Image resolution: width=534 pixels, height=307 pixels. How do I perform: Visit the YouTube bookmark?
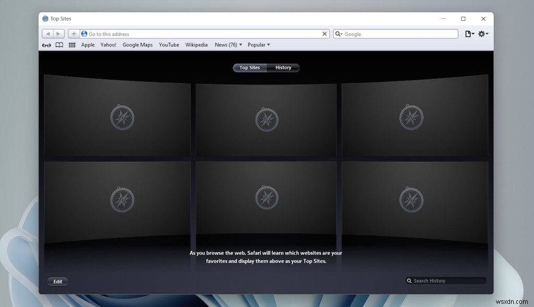pyautogui.click(x=168, y=45)
